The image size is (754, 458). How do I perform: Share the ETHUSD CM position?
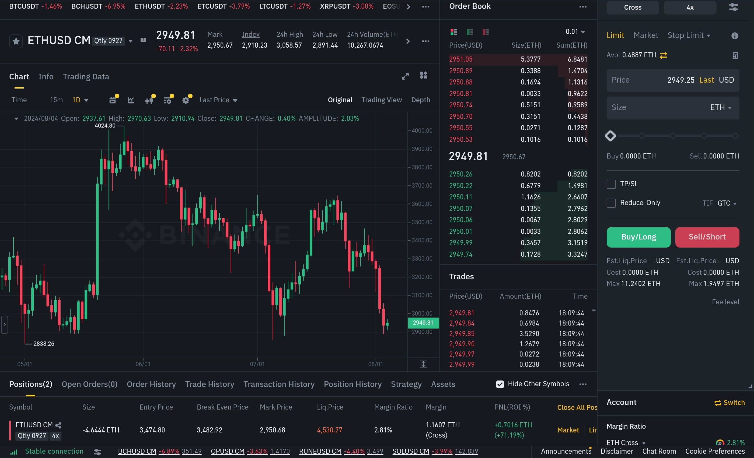(x=58, y=425)
